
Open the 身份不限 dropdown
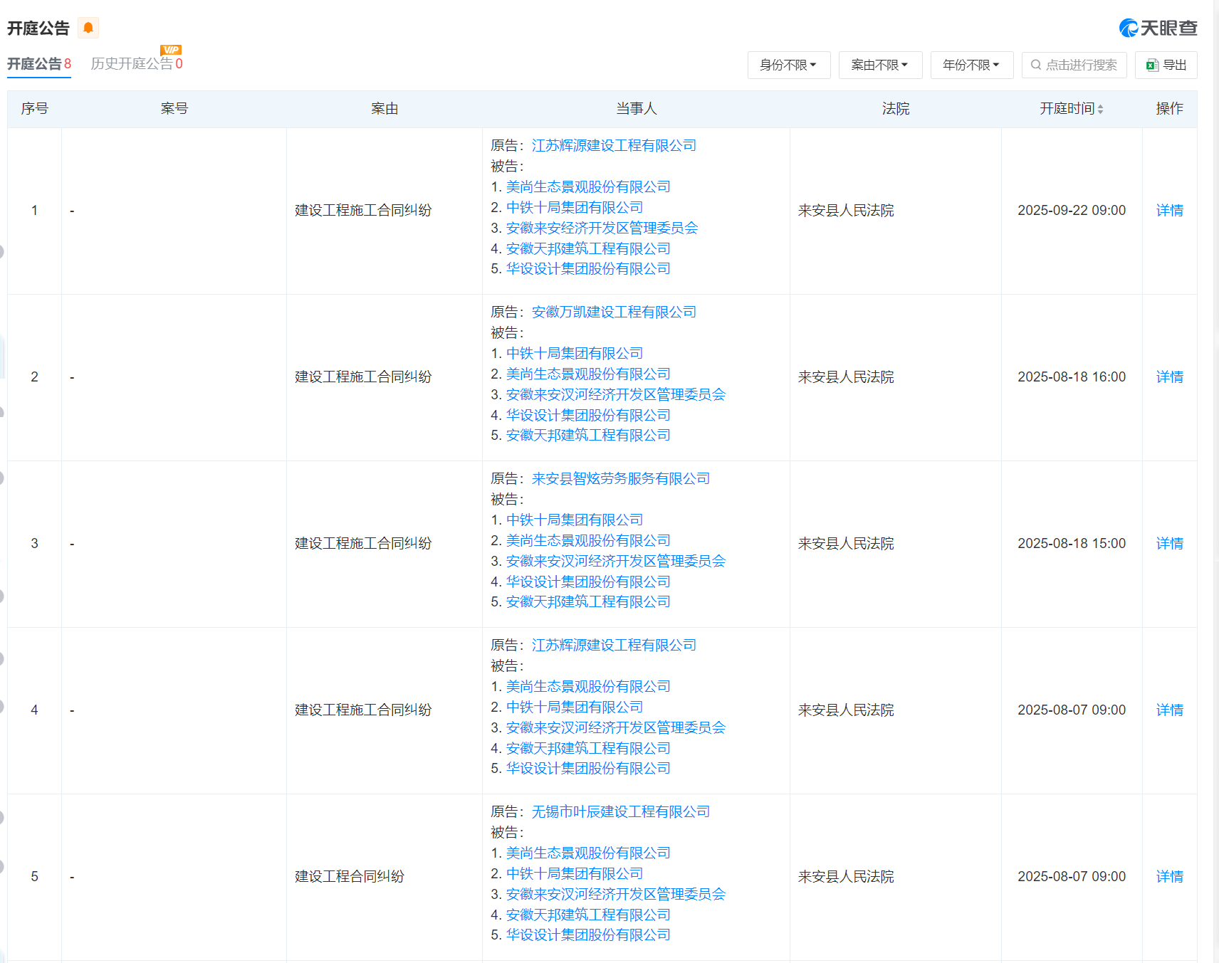tap(789, 65)
